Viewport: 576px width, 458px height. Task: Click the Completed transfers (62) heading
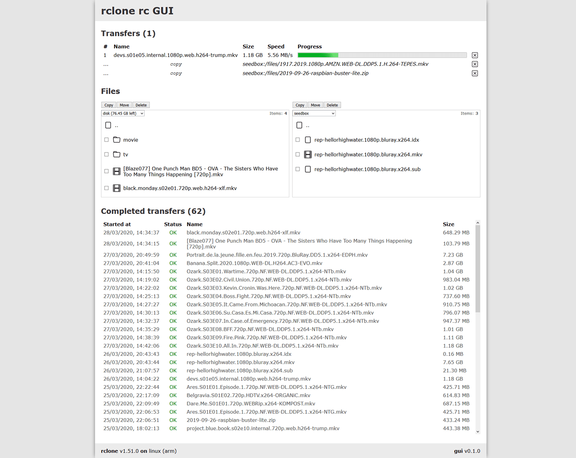[153, 211]
